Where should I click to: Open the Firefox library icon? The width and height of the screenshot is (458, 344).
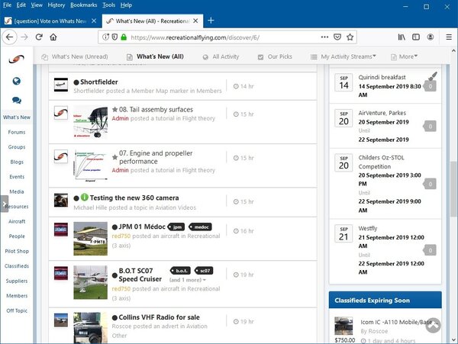402,37
